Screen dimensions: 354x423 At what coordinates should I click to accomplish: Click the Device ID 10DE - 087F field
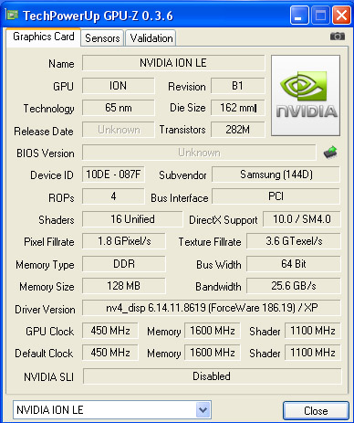tap(113, 174)
